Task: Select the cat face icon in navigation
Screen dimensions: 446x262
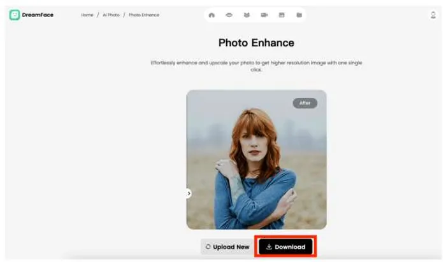Action: pyautogui.click(x=247, y=15)
